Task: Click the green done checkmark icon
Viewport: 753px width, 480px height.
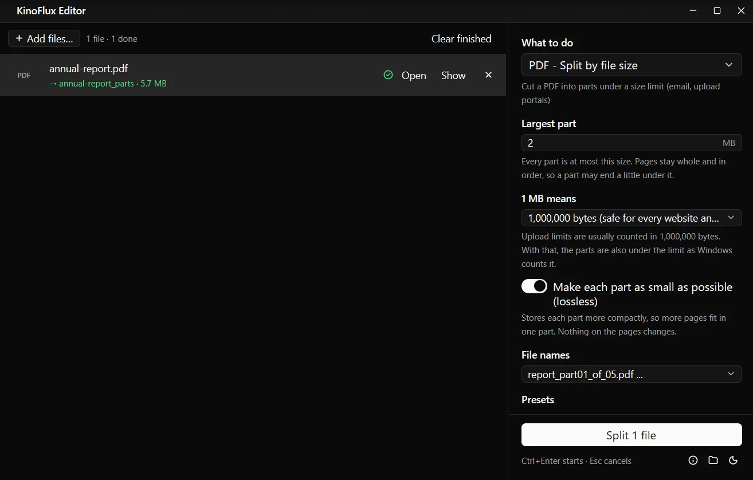Action: (x=388, y=75)
